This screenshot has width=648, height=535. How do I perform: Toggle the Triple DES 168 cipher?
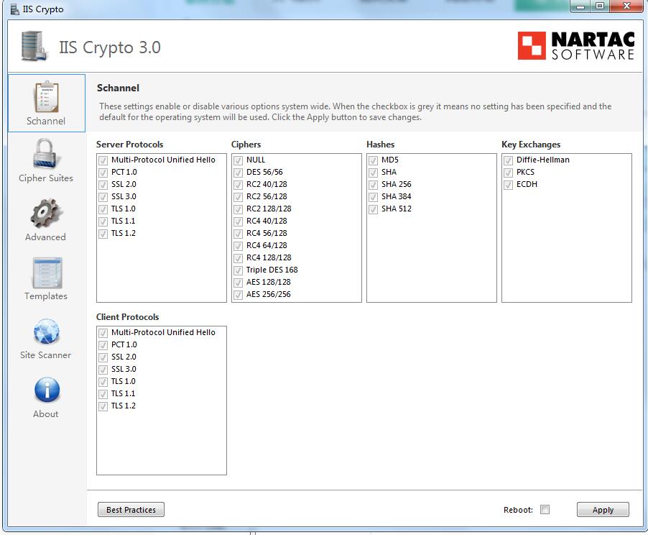click(x=238, y=270)
